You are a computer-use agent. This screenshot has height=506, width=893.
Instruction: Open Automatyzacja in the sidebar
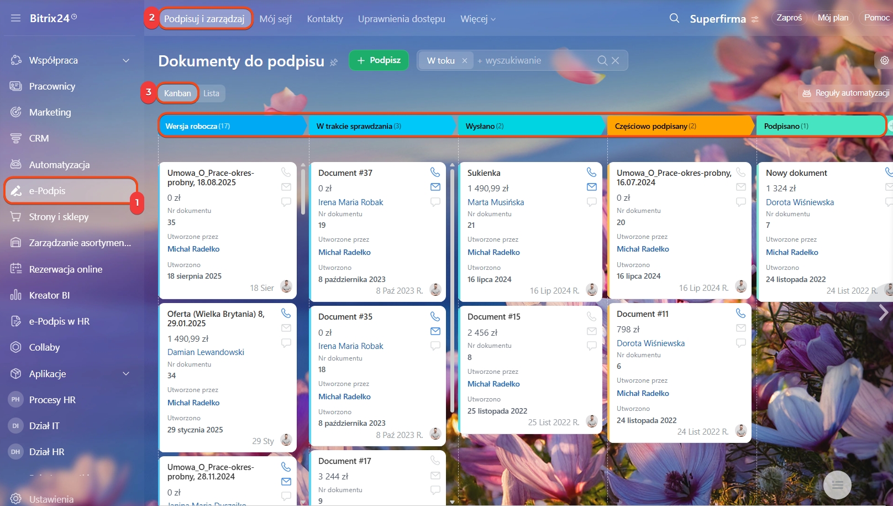pos(59,165)
